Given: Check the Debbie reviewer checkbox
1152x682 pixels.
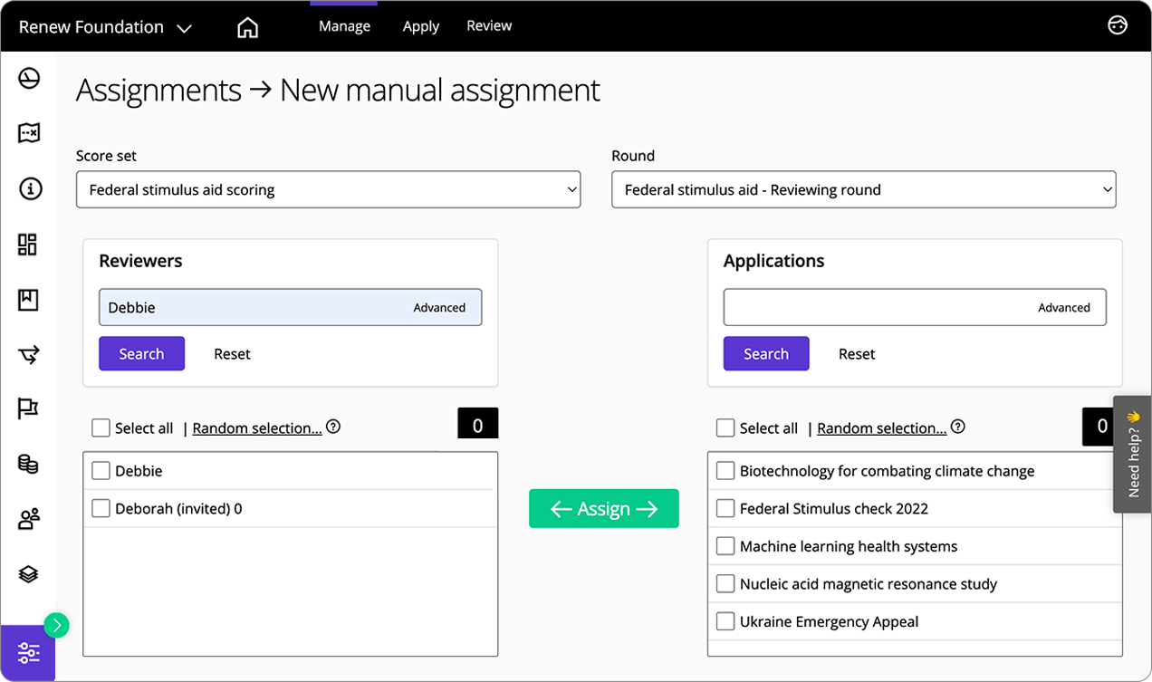Looking at the screenshot, I should pos(101,471).
